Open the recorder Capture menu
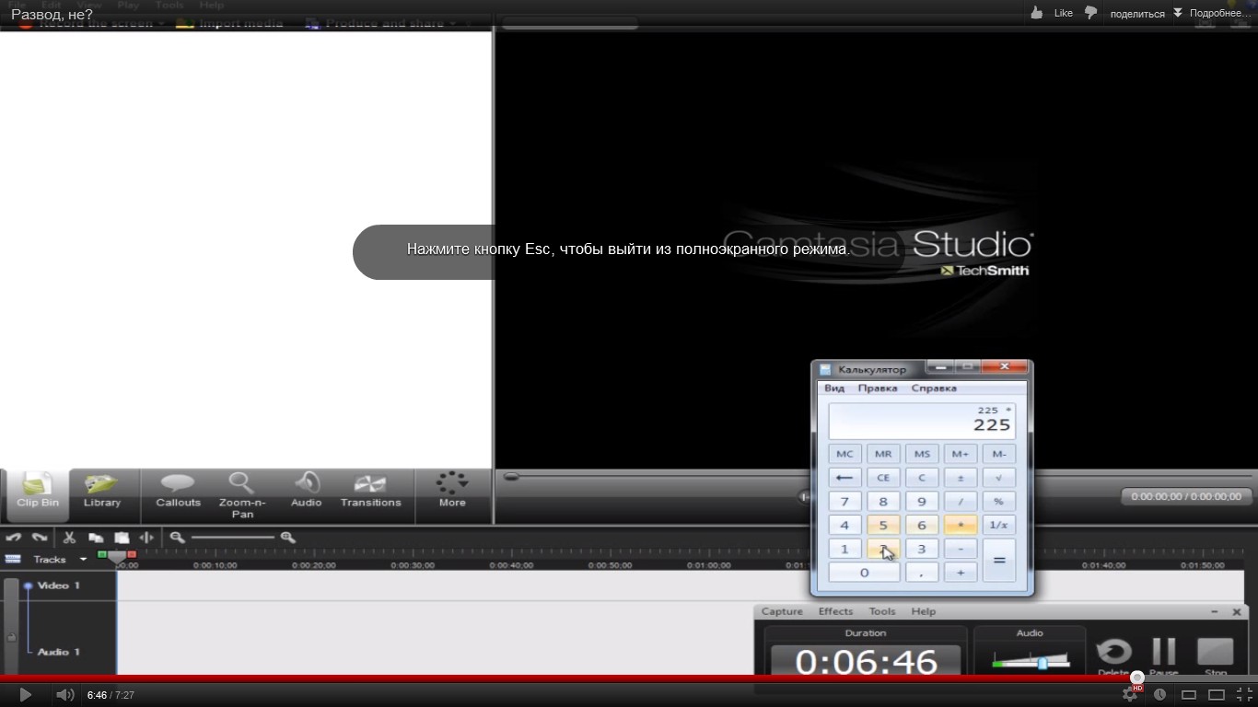The height and width of the screenshot is (707, 1258). (782, 611)
